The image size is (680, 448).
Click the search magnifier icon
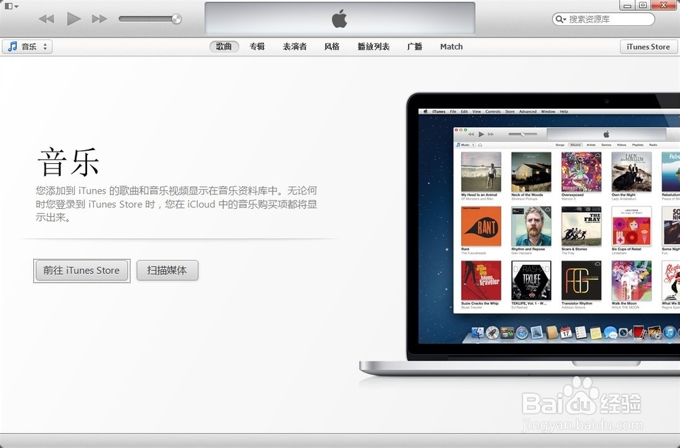pyautogui.click(x=560, y=19)
